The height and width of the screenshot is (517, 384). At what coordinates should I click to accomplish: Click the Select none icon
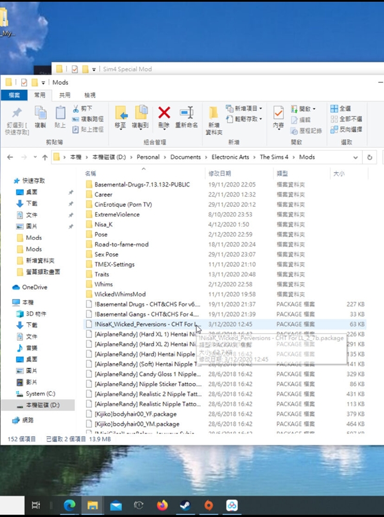(x=334, y=119)
